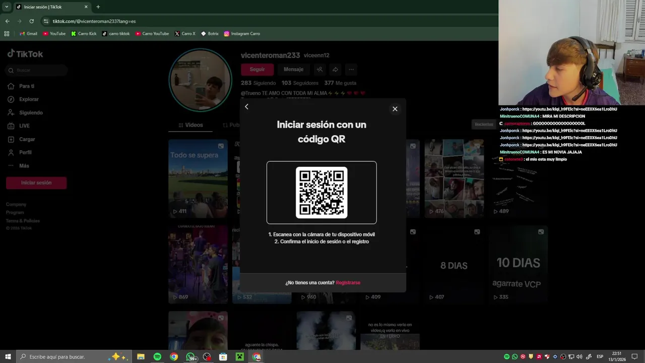The width and height of the screenshot is (645, 363).
Task: Click the profile share arrow icon
Action: pyautogui.click(x=335, y=70)
